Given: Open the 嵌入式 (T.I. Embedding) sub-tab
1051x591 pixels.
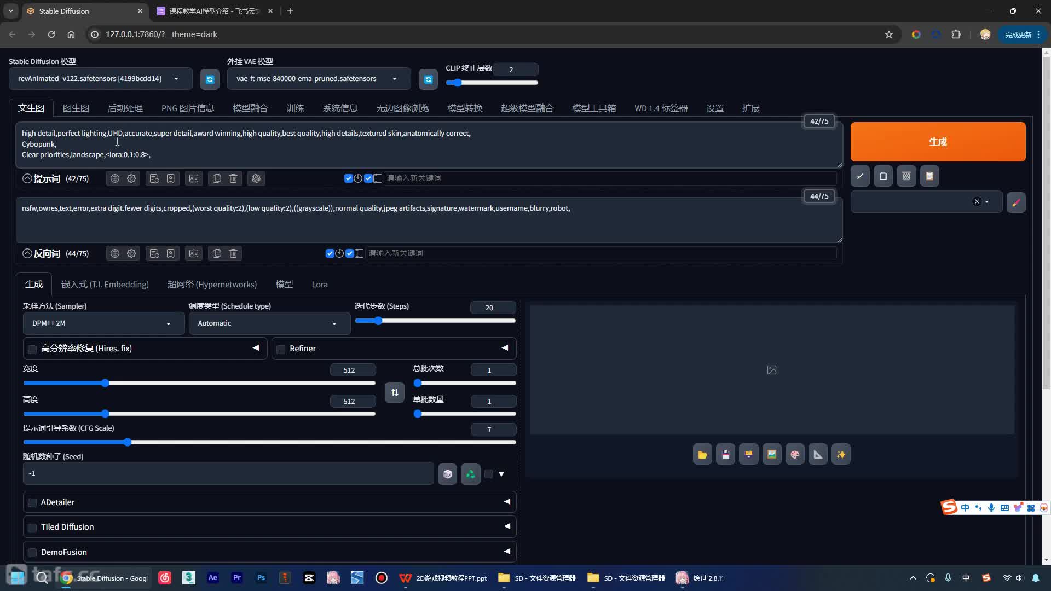Looking at the screenshot, I should (105, 285).
